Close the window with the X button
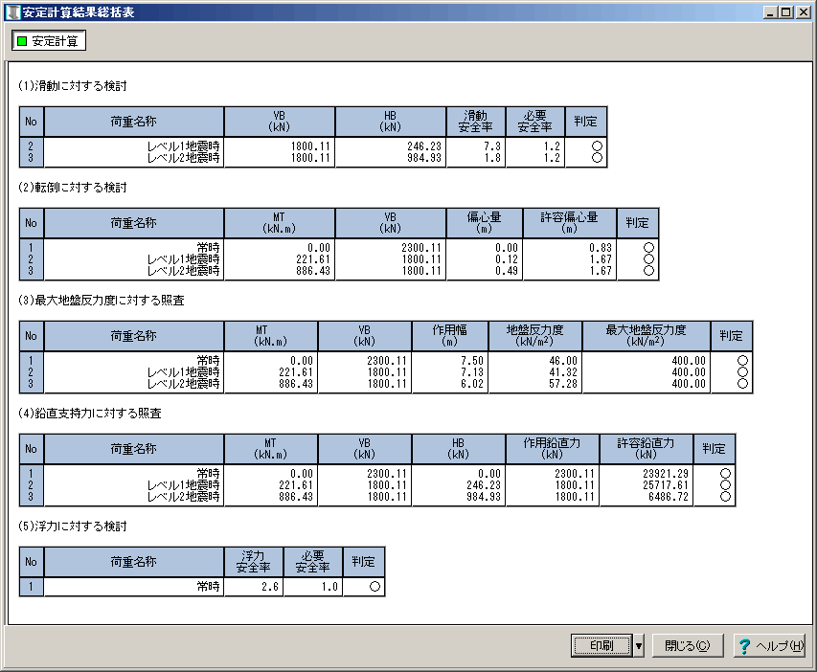This screenshot has width=817, height=672. pyautogui.click(x=804, y=12)
